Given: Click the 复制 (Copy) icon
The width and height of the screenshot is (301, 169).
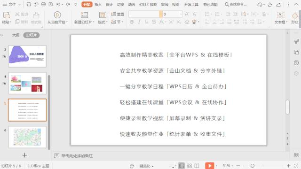Looking at the screenshot, I should click(17, 22).
